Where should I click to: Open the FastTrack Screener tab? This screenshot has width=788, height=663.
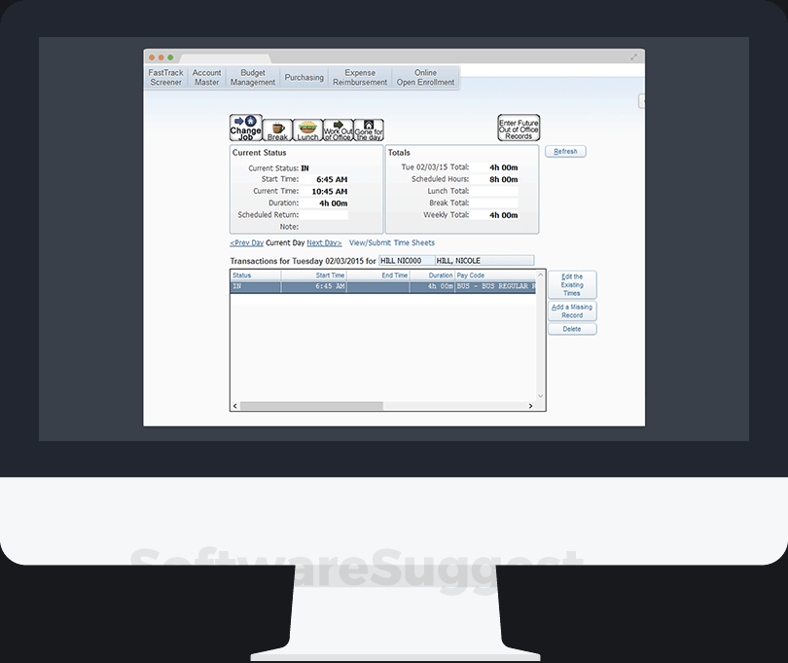click(x=165, y=77)
